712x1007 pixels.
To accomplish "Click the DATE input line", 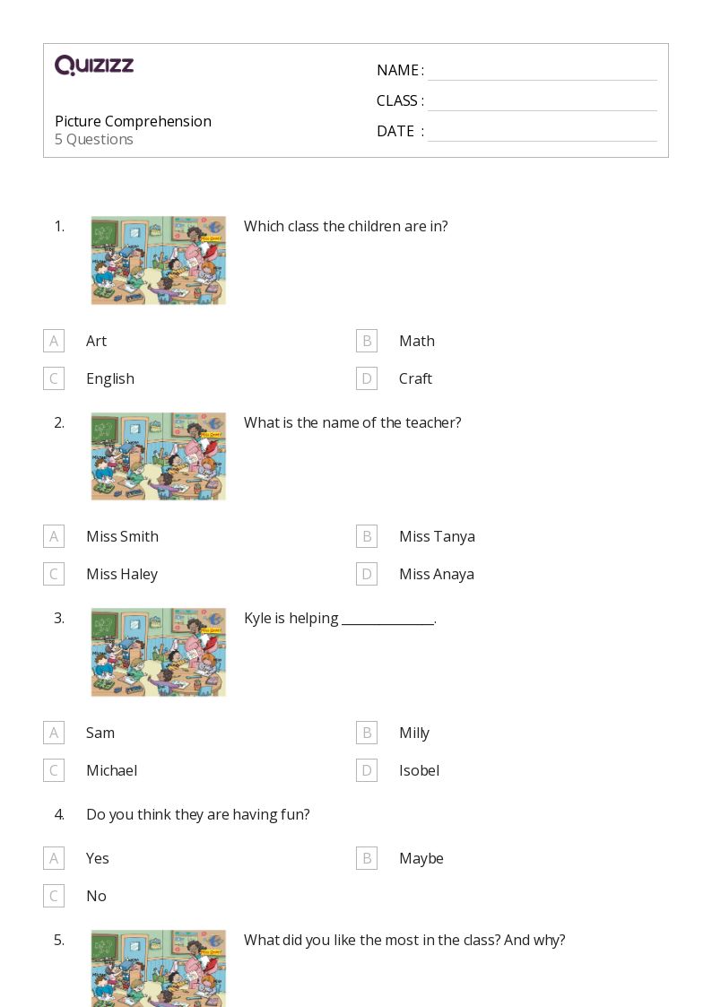I will (542, 133).
